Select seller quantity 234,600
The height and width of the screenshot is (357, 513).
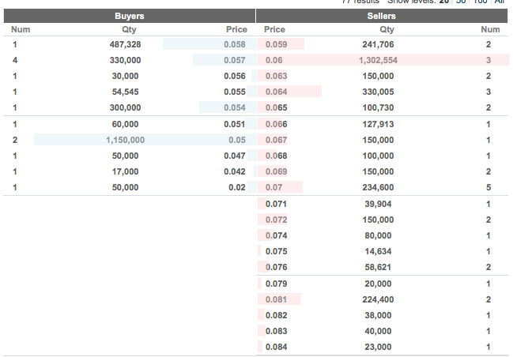(x=378, y=187)
